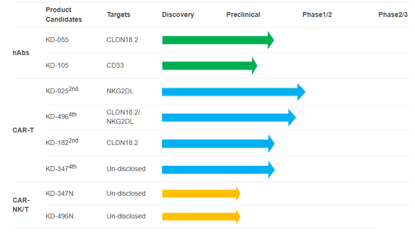415x232 pixels.
Task: Select the Phase2/3 column header
Action: [x=393, y=14]
